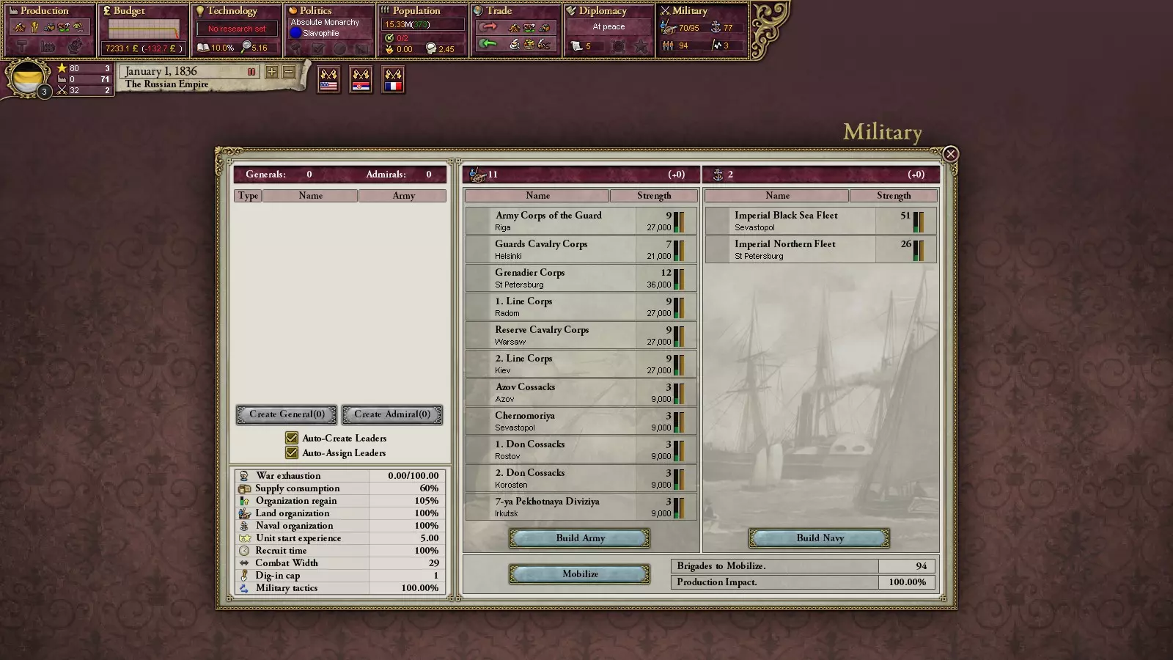Click the Russian flag emblem
The width and height of the screenshot is (1173, 660).
(27, 78)
